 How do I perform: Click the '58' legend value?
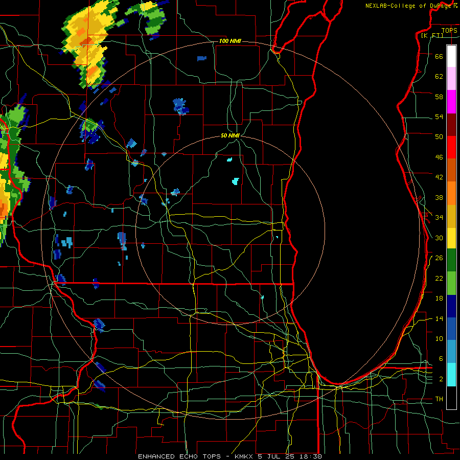tap(439, 97)
